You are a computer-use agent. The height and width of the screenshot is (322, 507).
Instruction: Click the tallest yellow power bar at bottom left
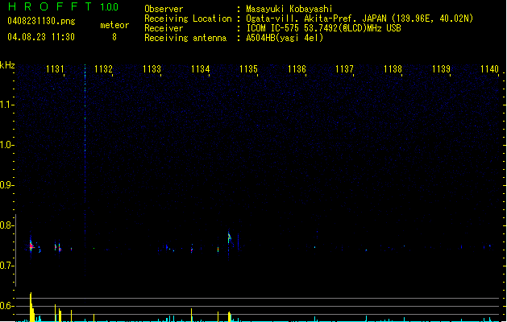point(31,307)
